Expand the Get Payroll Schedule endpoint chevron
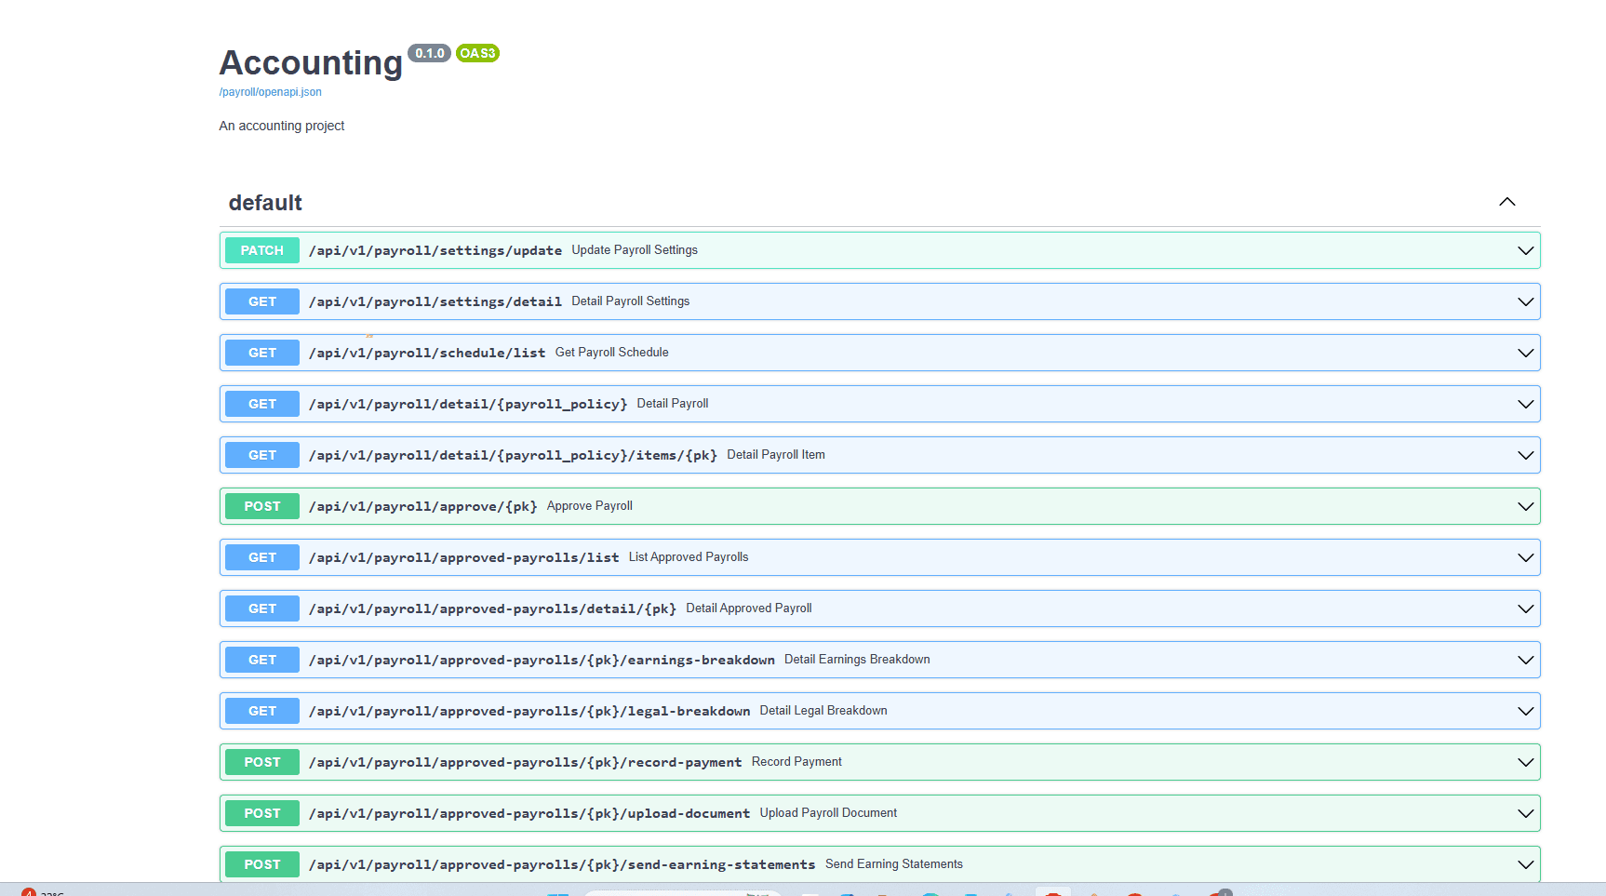This screenshot has width=1606, height=896. [x=1525, y=353]
